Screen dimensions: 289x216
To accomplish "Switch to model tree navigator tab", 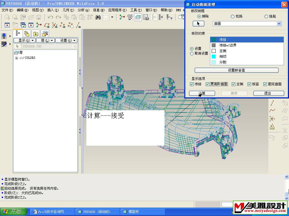I will point(18,33).
